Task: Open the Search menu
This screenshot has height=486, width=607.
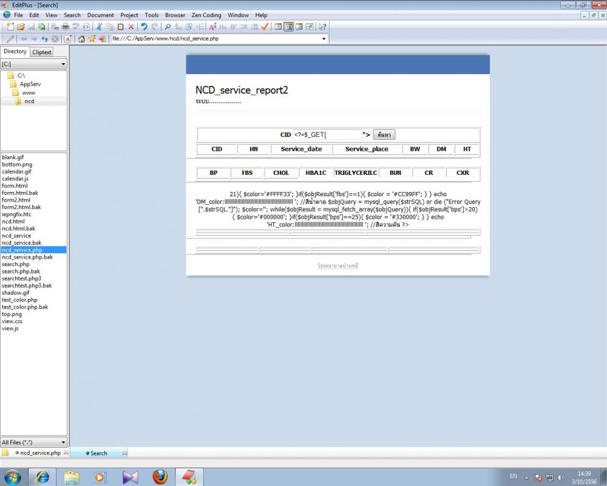Action: click(72, 15)
